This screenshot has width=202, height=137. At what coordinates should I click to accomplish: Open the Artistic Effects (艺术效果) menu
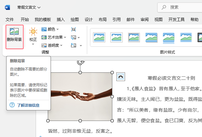coord(54,37)
